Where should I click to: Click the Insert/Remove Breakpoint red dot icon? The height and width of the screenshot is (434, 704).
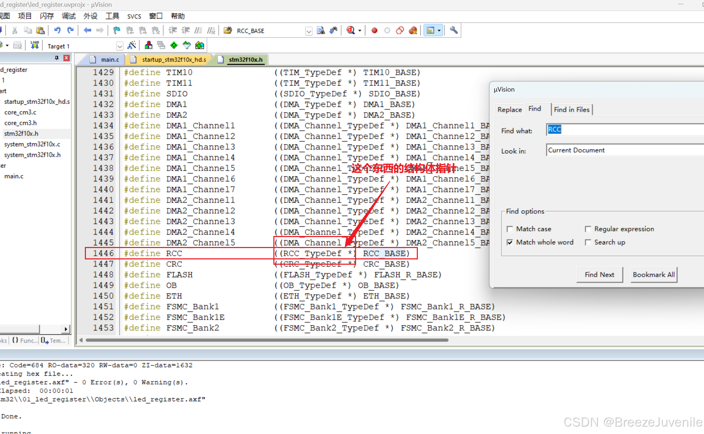click(374, 31)
